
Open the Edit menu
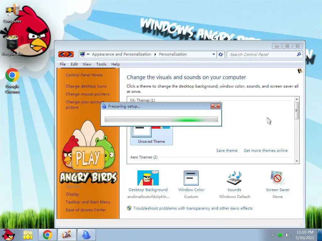coord(74,64)
